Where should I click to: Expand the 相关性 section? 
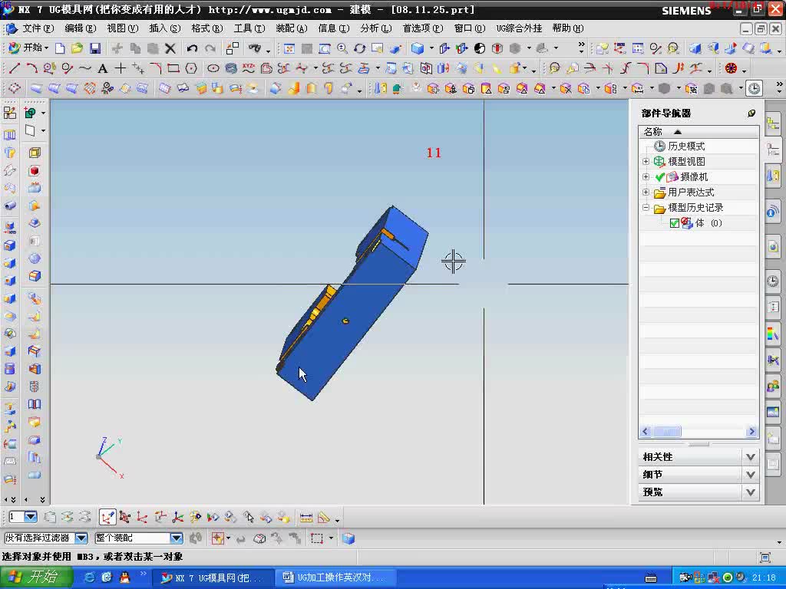click(x=751, y=457)
